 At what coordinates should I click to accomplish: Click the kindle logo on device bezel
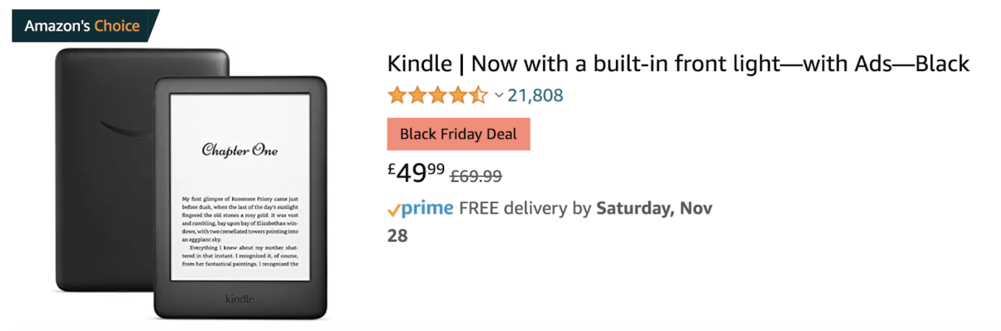240,299
